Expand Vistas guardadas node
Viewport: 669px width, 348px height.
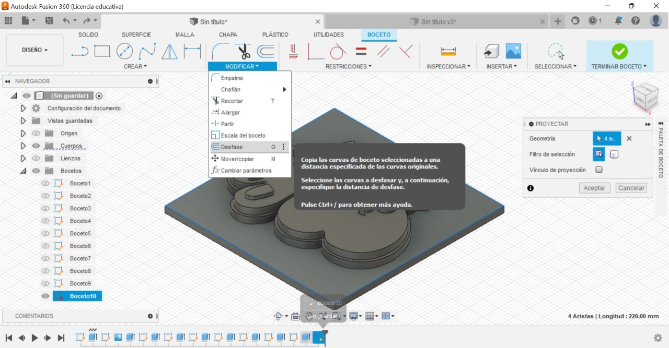23,121
